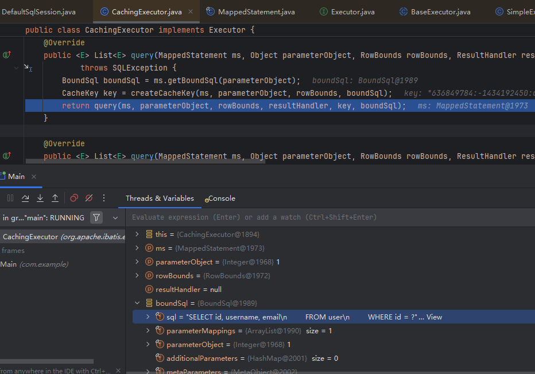This screenshot has width=535, height=374.
Task: Open View link for sql value
Action: tap(434, 317)
